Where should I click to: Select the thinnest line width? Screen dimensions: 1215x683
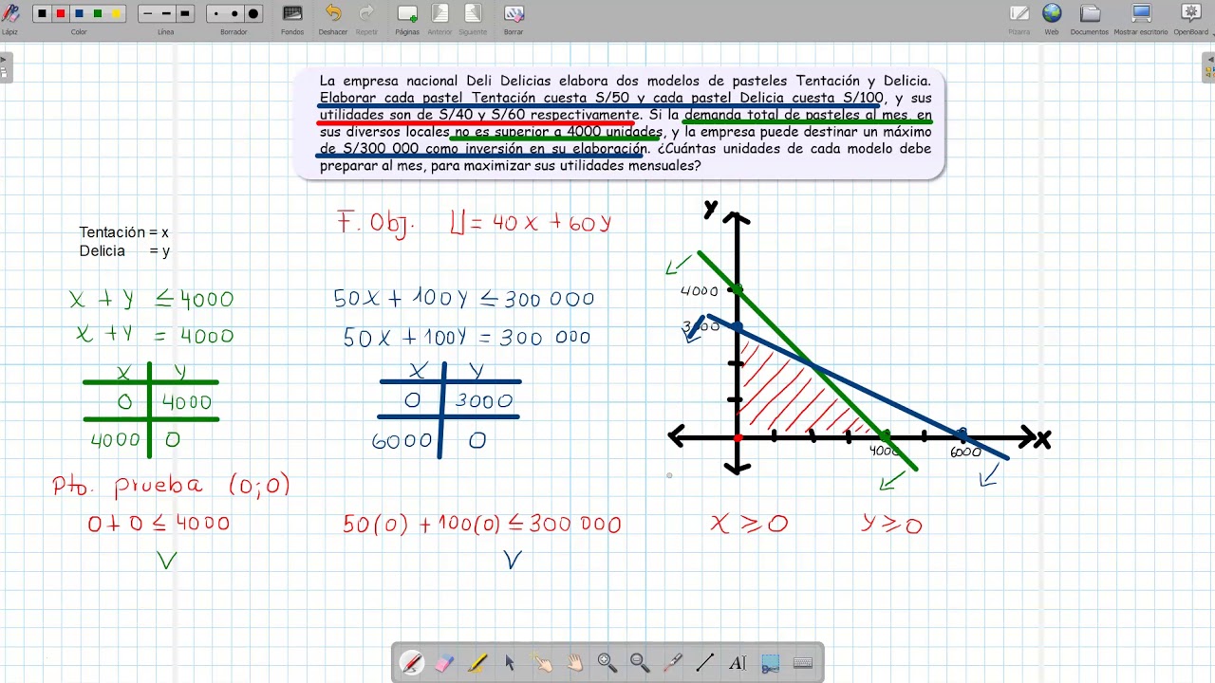(147, 13)
